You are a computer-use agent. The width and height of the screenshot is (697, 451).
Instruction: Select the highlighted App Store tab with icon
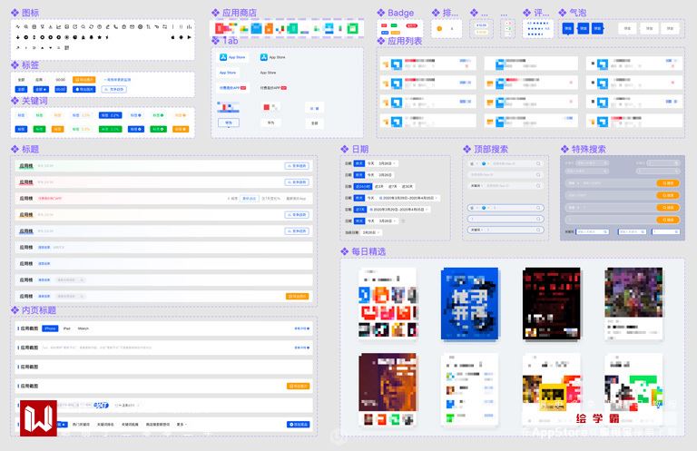(x=232, y=57)
